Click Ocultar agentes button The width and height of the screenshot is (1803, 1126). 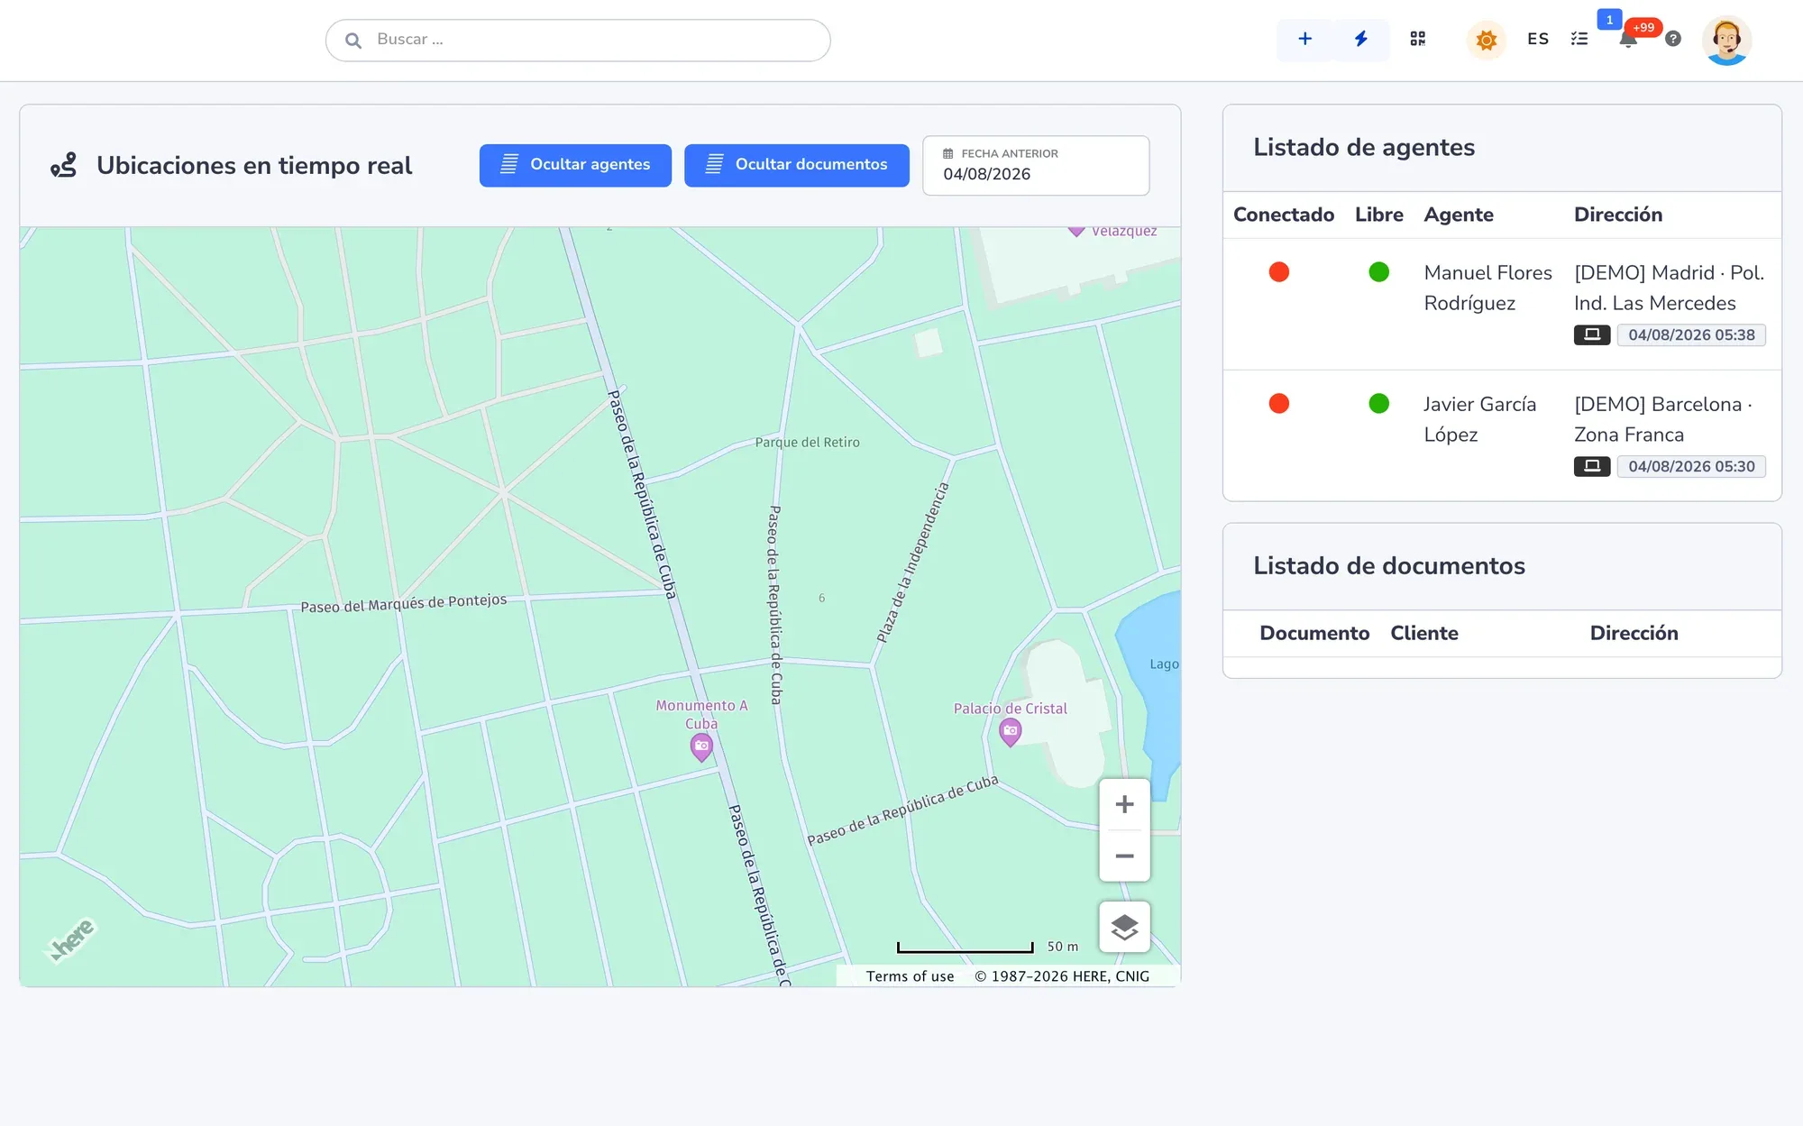click(x=575, y=165)
